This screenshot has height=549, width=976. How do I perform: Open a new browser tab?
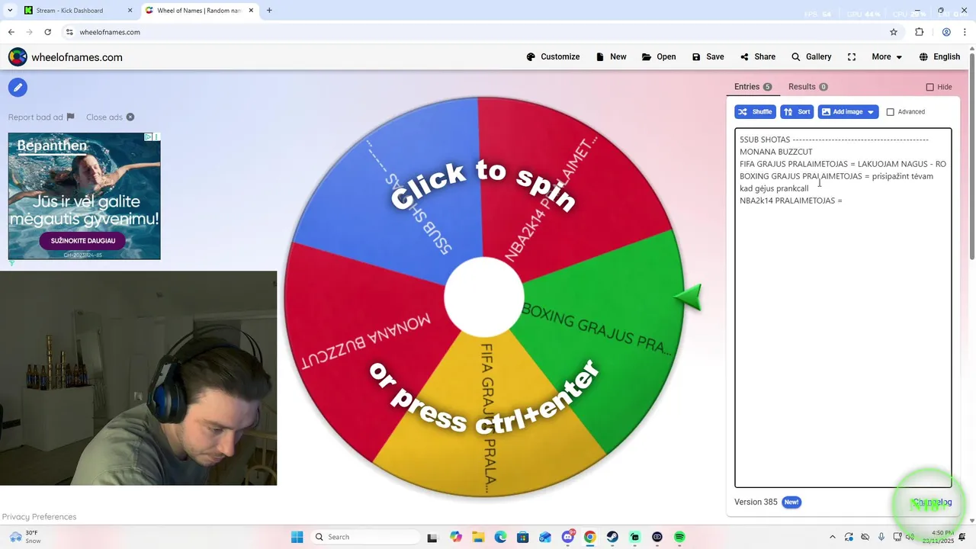[x=269, y=11]
